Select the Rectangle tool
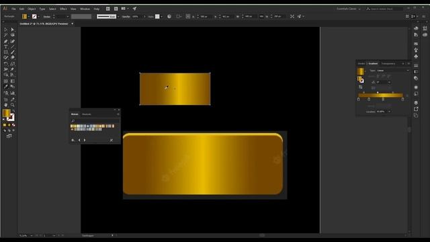Image resolution: width=430 pixels, height=242 pixels. point(6,52)
